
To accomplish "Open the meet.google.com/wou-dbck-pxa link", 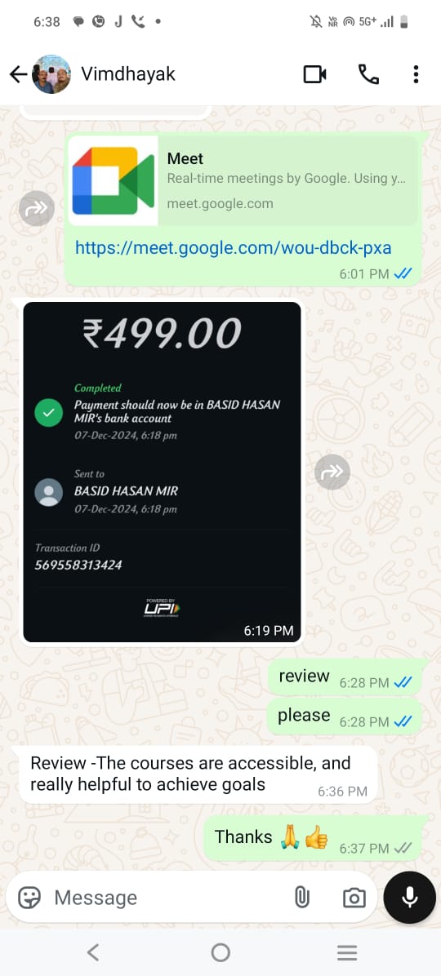I will click(233, 248).
